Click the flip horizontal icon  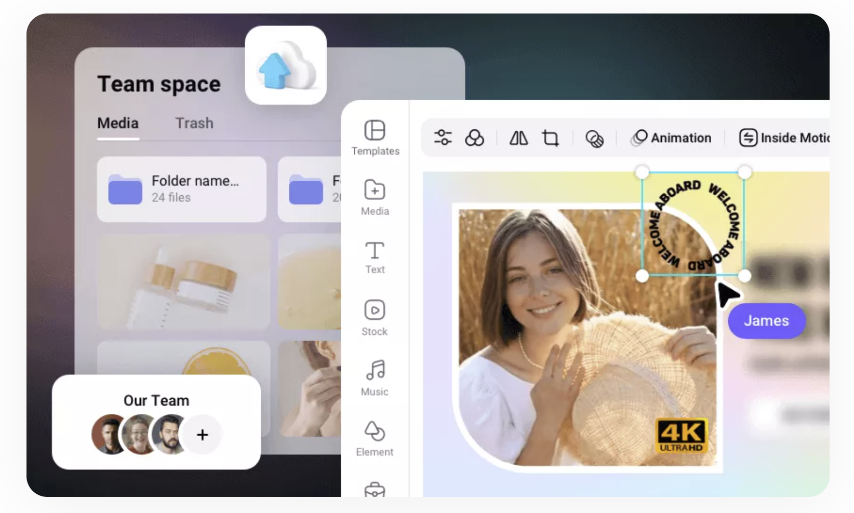[x=518, y=138]
